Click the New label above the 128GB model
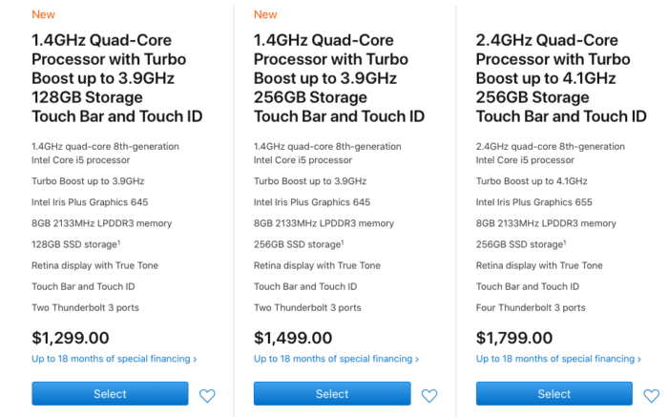Screen dimensions: 668x417 coord(43,14)
